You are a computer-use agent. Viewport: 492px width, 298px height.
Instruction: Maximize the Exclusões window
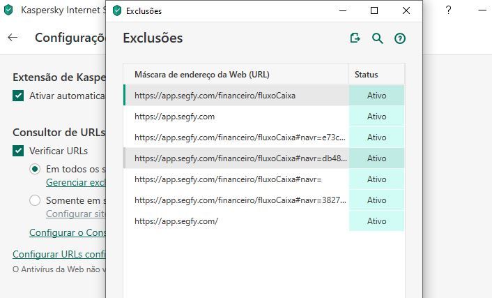coord(374,10)
